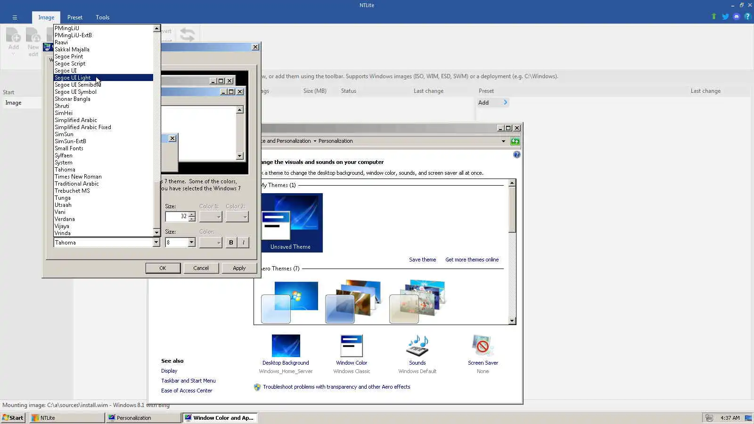
Task: Open the Discord icon in NTLite header
Action: [x=737, y=16]
